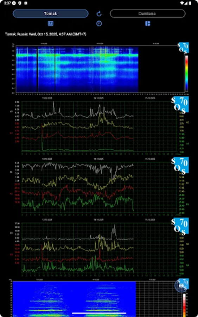The width and height of the screenshot is (198, 317).
Task: Switch to the Cumiana station
Action: (148, 13)
